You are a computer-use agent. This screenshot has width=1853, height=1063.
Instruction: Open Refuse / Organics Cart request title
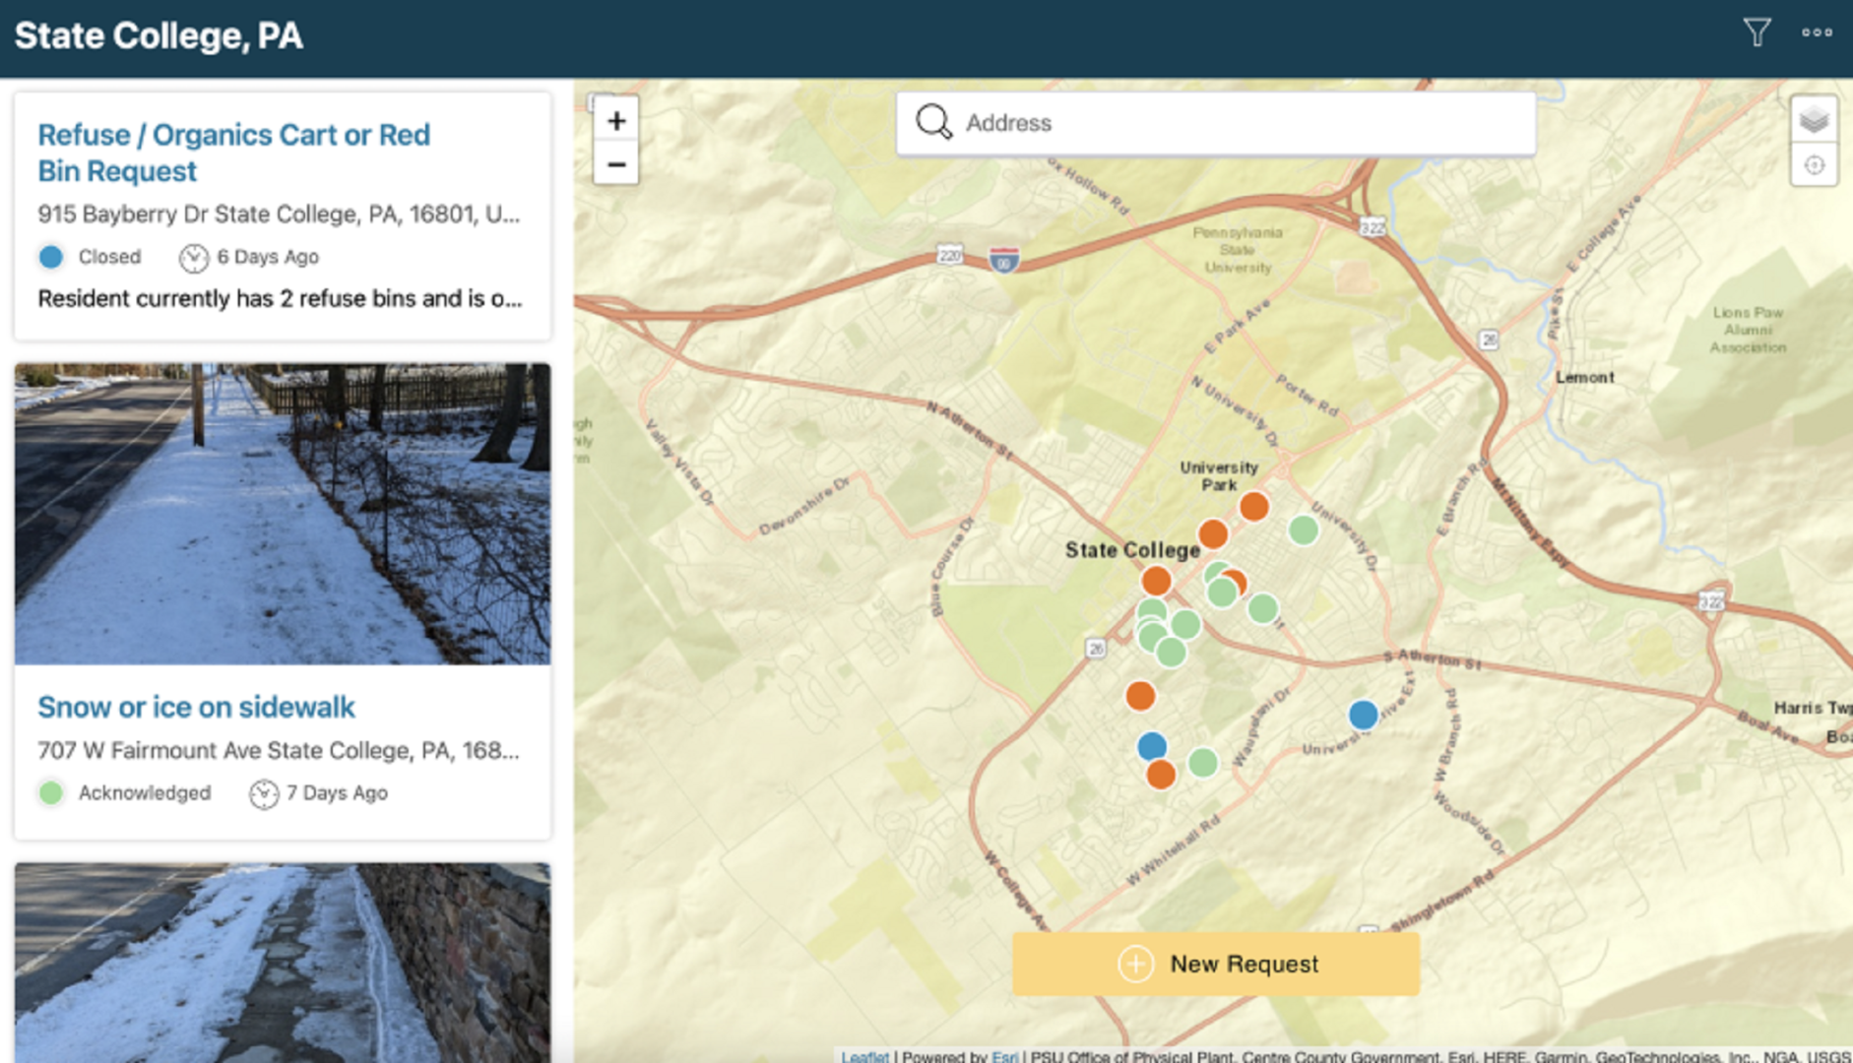(233, 153)
